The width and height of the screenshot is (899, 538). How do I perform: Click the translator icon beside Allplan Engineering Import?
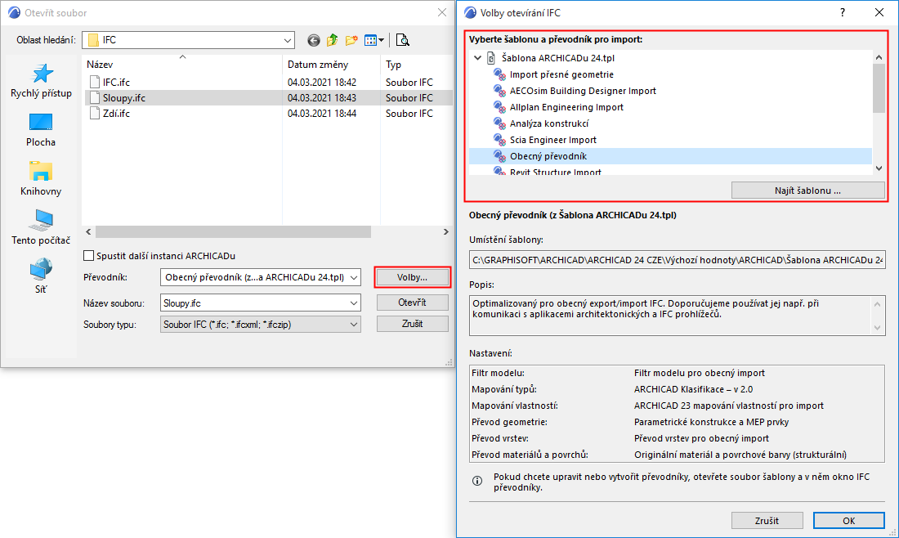coord(499,107)
